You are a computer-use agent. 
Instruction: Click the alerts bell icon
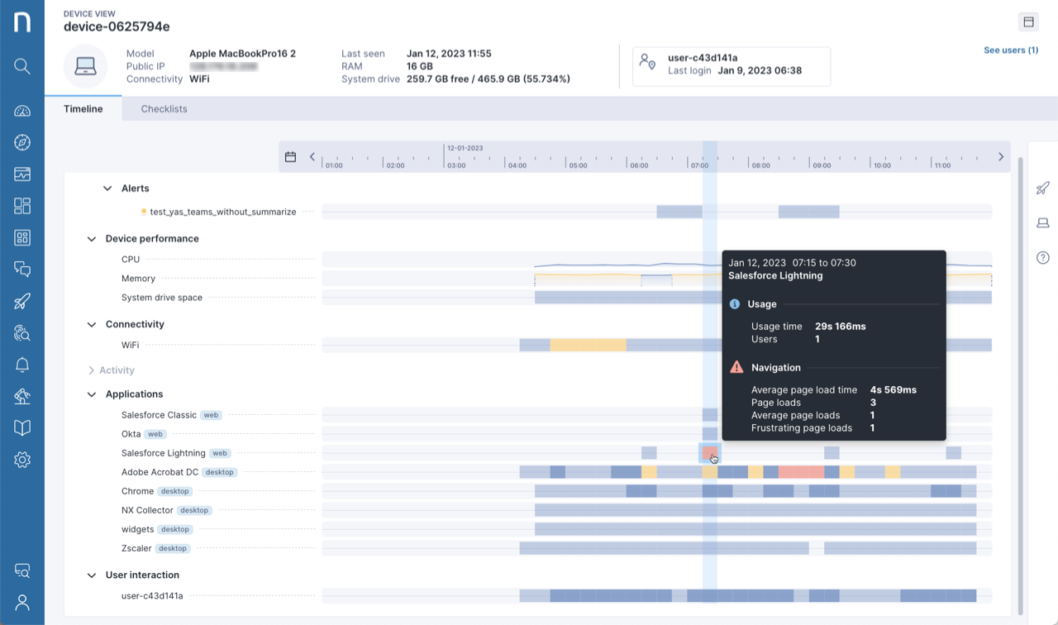(x=22, y=364)
